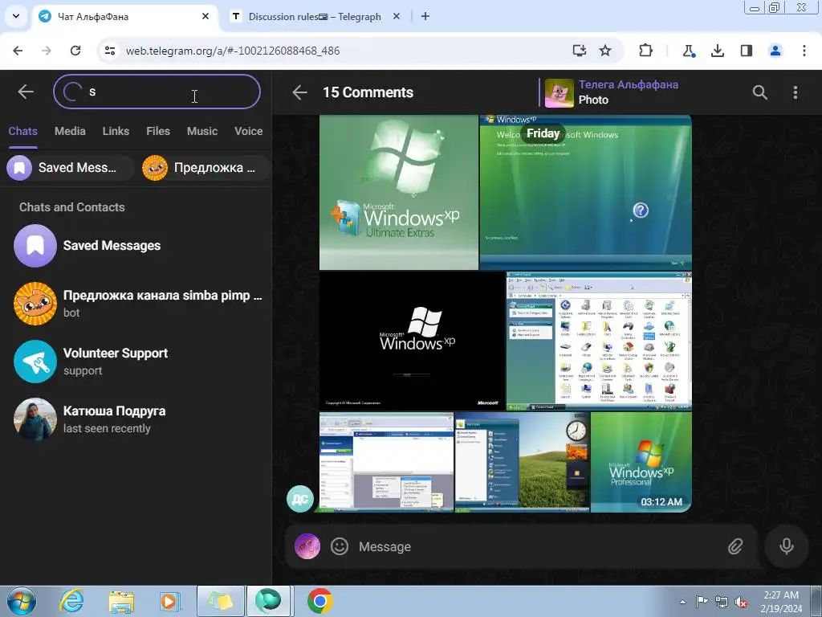Open the Extensions puzzle icon
Viewport: 822px width, 617px height.
click(646, 51)
